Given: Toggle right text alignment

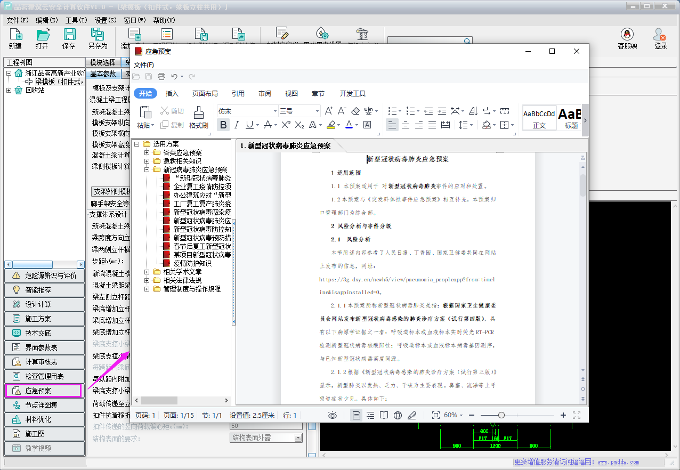Looking at the screenshot, I should click(x=419, y=125).
